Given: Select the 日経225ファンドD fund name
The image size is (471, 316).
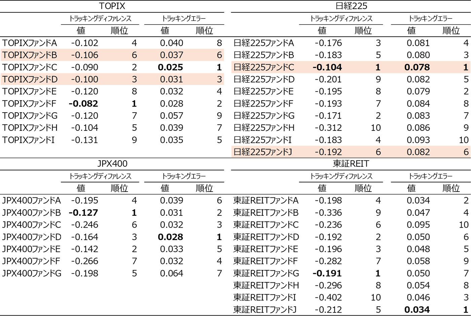Looking at the screenshot, I should click(x=264, y=79).
